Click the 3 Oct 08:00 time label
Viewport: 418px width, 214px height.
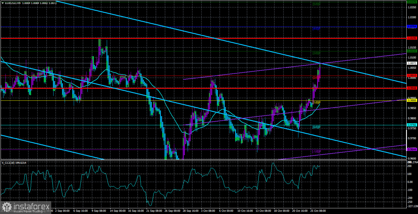(x=208, y=211)
